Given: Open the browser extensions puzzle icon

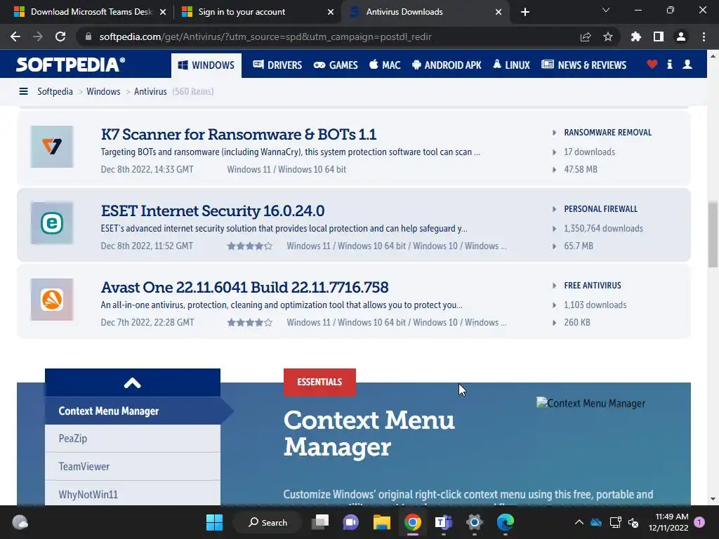Looking at the screenshot, I should 636,36.
